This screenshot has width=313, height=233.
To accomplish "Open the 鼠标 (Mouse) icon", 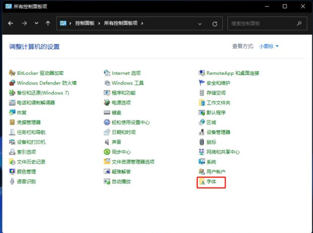I will pos(211,142).
